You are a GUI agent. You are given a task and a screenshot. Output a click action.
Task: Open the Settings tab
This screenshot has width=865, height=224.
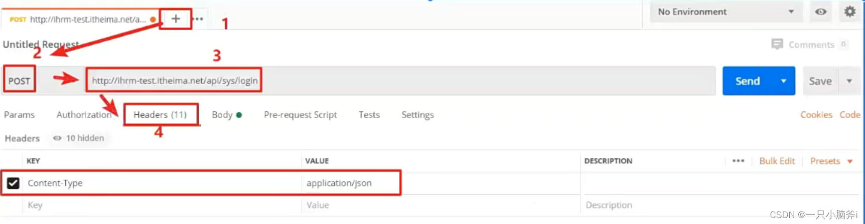click(418, 115)
